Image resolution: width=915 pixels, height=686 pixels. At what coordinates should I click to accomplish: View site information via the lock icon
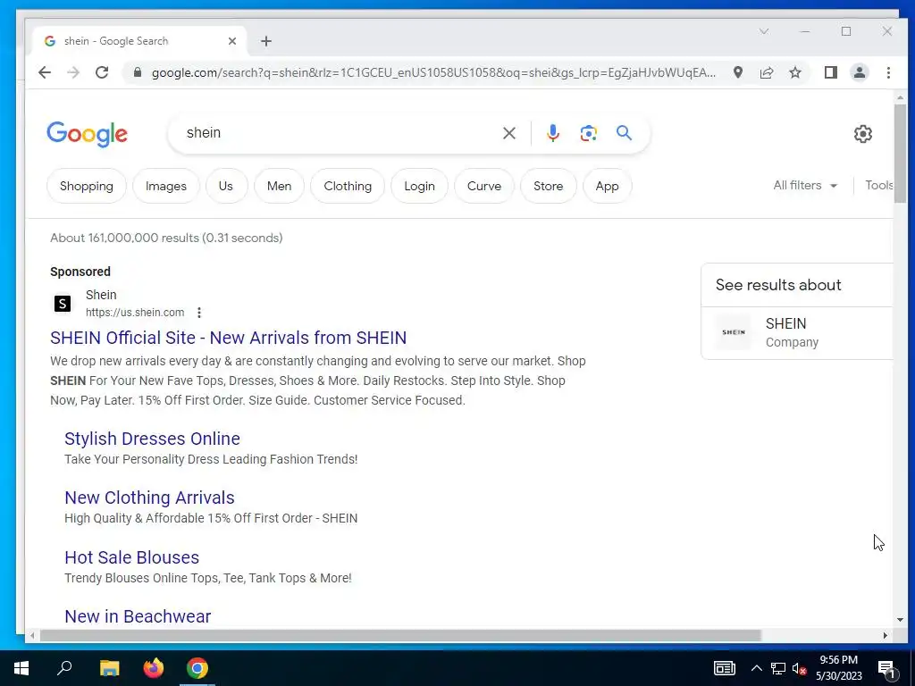(x=137, y=72)
